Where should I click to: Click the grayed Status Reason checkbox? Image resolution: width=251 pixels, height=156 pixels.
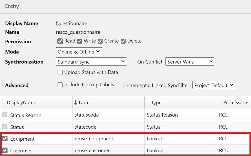(x=5, y=115)
